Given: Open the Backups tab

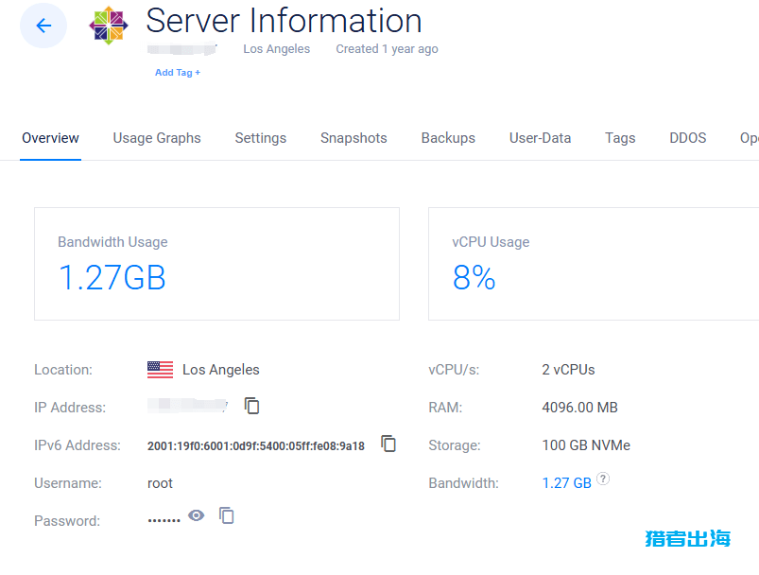Looking at the screenshot, I should click(x=448, y=138).
